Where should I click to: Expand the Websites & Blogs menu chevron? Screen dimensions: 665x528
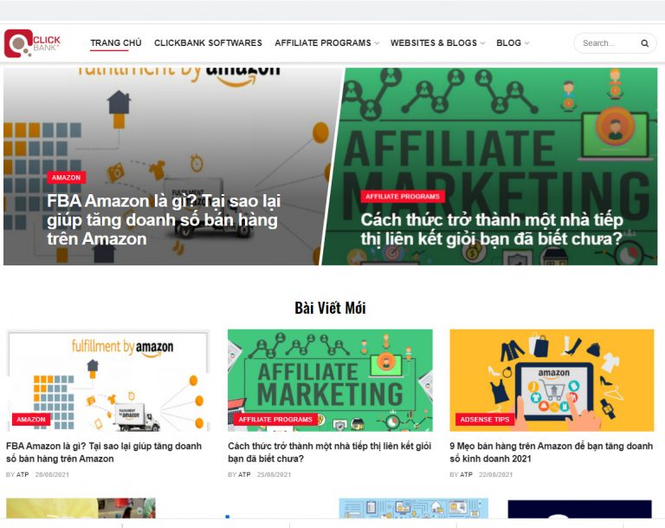coord(482,43)
